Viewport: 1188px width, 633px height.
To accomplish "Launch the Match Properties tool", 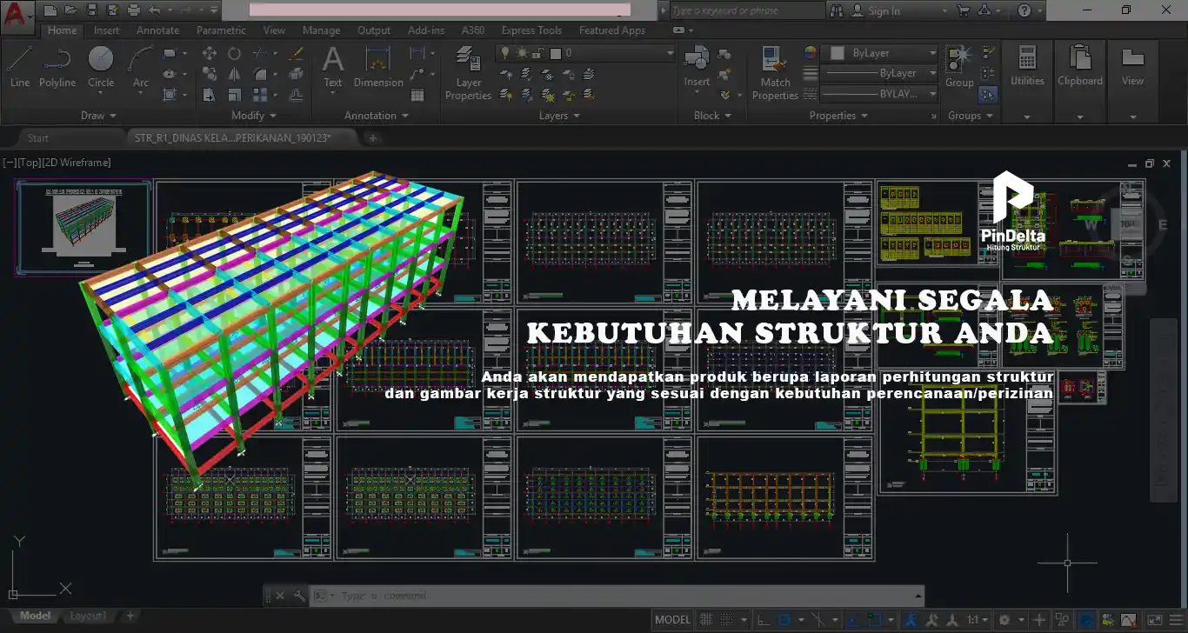I will [x=774, y=70].
